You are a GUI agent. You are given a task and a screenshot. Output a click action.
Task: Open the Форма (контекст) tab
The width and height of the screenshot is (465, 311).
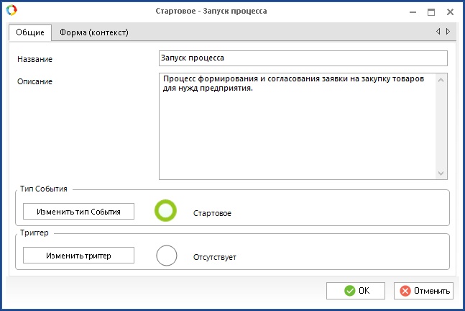[93, 32]
